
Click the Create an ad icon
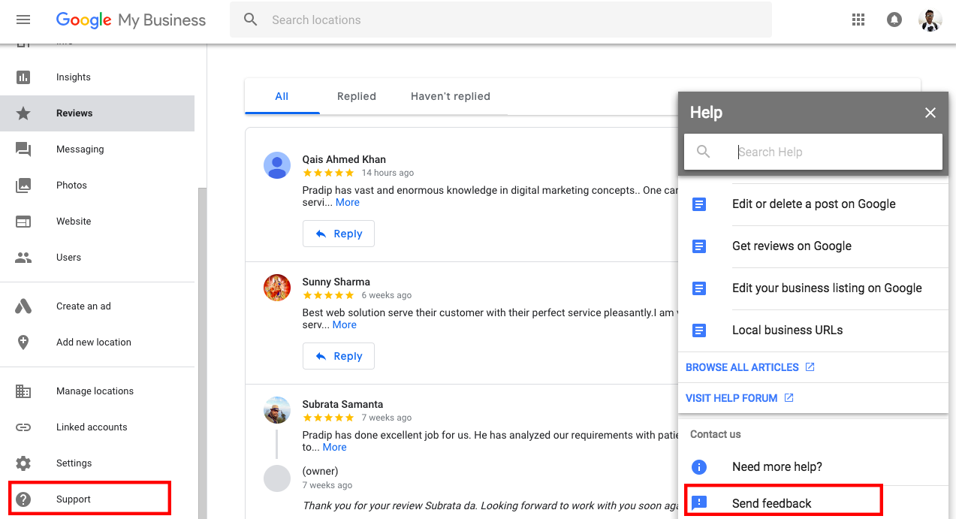click(23, 306)
